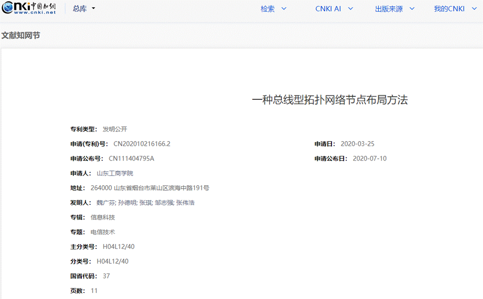The height and width of the screenshot is (299, 483).
Task: Open applicant 山东工商学院 link
Action: point(115,173)
